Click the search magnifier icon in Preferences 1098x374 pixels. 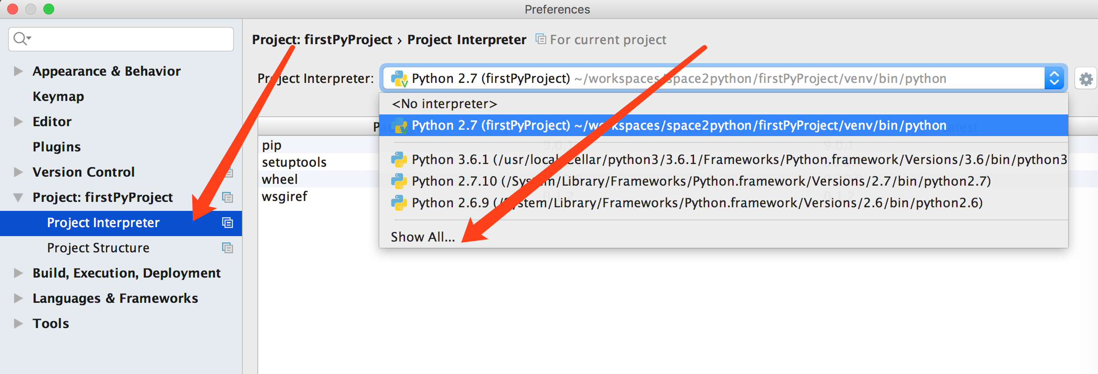click(x=21, y=39)
